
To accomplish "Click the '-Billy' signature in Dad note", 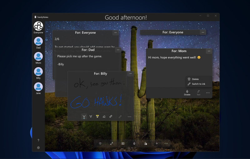I will point(60,64).
